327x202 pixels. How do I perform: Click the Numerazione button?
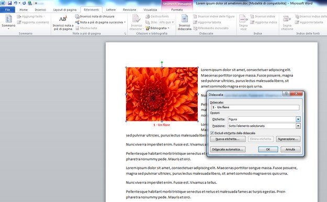tap(288, 139)
